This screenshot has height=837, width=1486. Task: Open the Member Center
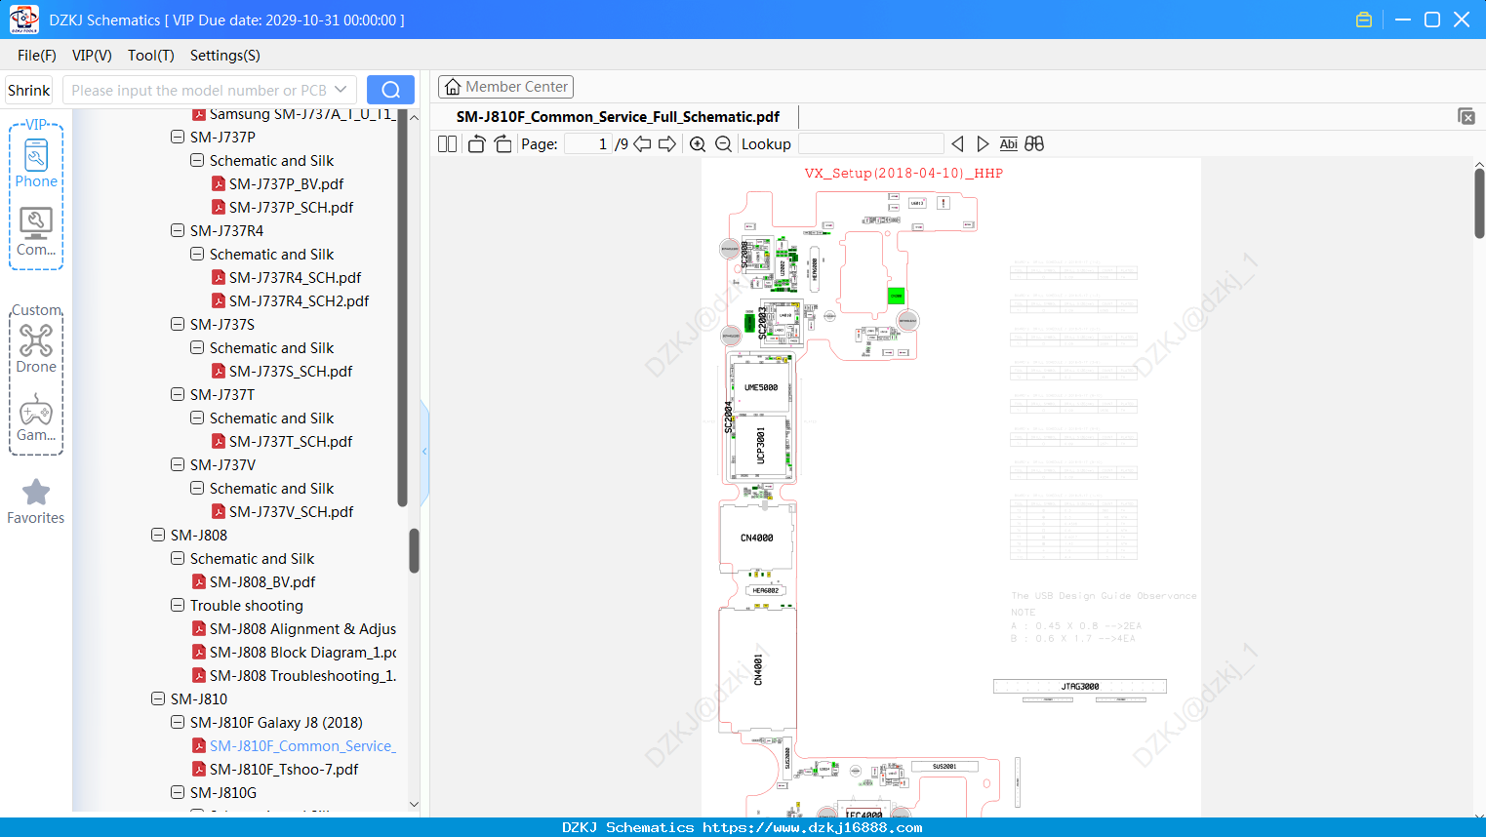505,87
